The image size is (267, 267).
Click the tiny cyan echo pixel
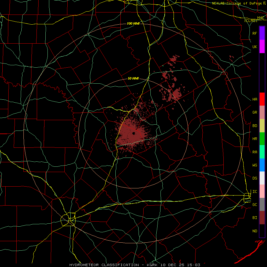click(x=163, y=66)
